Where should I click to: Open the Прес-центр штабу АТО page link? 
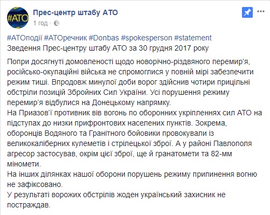[x=75, y=12]
